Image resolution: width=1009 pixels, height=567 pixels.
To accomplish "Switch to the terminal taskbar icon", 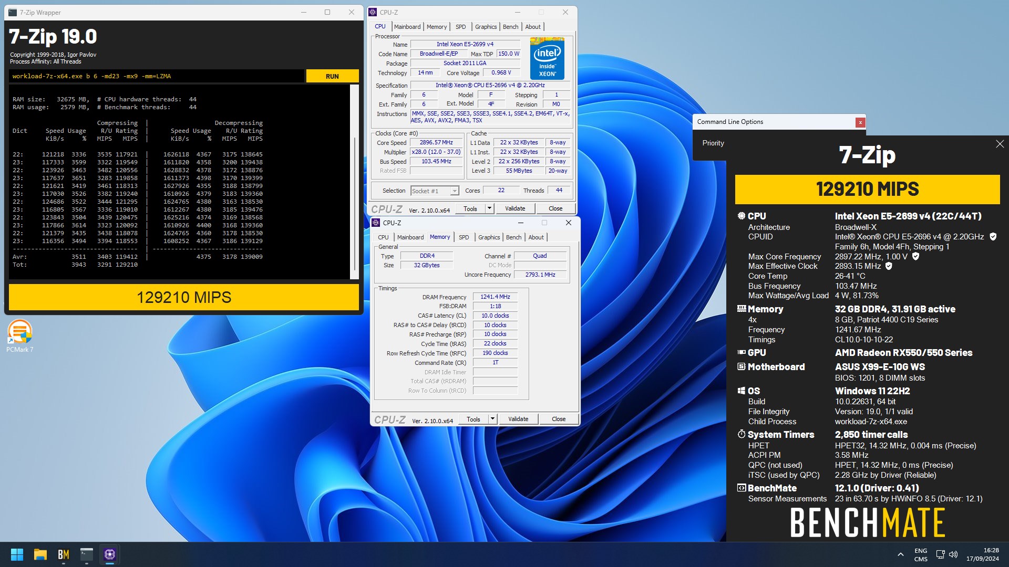I will tap(87, 554).
